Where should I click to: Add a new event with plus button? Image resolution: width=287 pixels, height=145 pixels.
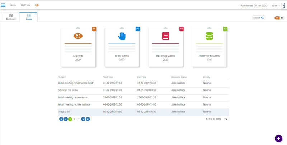pyautogui.click(x=278, y=139)
